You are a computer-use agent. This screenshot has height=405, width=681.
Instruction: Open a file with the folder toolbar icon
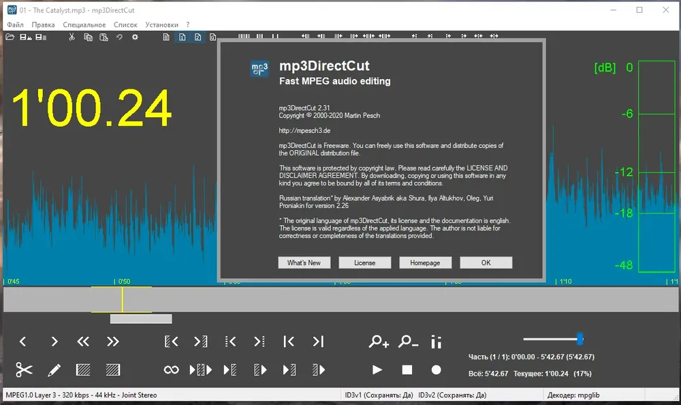click(10, 37)
